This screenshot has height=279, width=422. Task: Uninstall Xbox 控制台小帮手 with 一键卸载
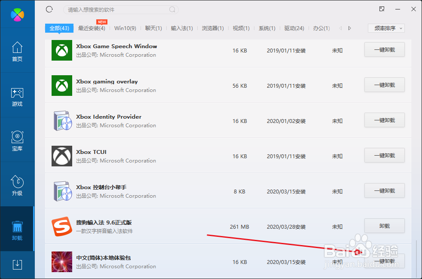click(x=385, y=191)
